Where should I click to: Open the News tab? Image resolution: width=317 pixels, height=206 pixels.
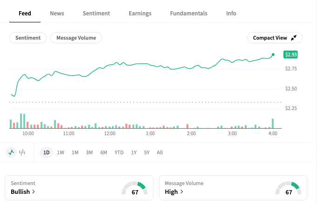pyautogui.click(x=57, y=14)
